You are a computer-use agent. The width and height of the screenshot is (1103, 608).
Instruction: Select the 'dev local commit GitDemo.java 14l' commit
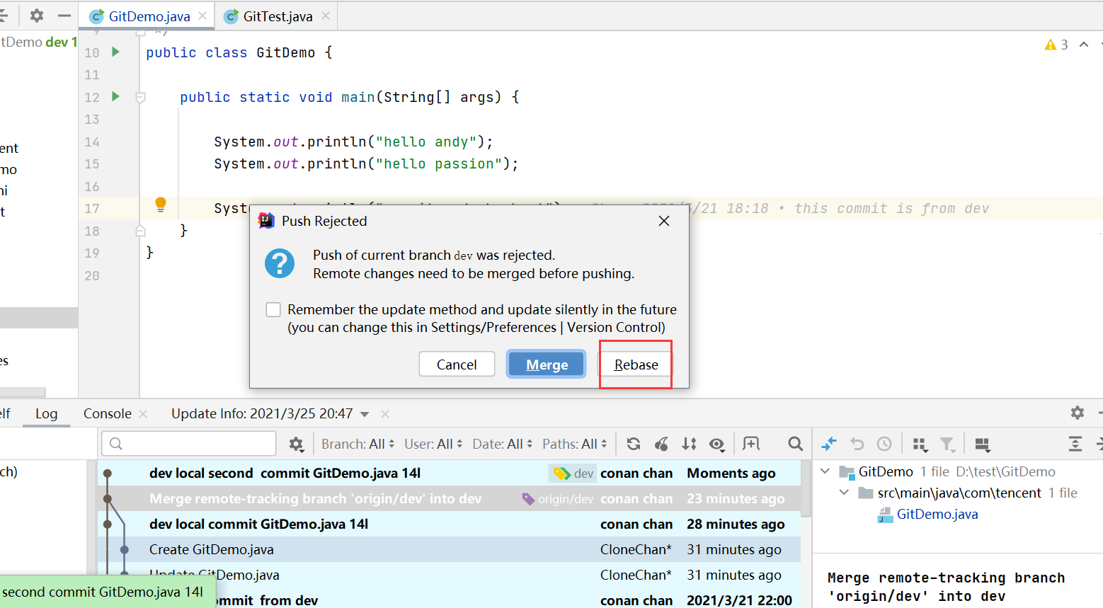449,524
